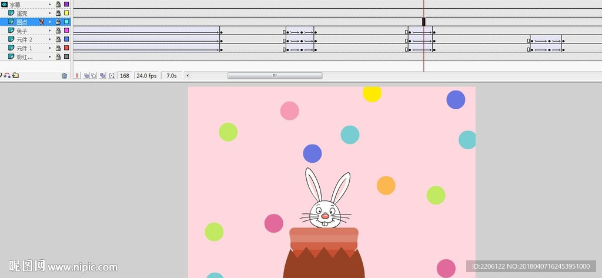Click the red outline swatch of 元件 1
Image resolution: width=602 pixels, height=278 pixels.
click(66, 48)
